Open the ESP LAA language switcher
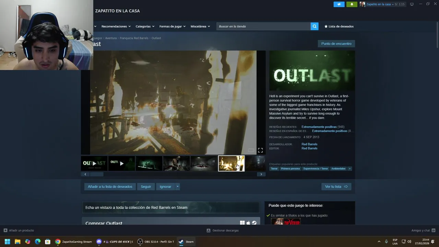The width and height of the screenshot is (439, 247). [395, 242]
